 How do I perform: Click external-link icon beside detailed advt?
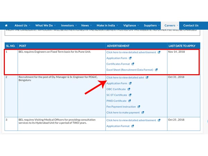click(x=147, y=77)
